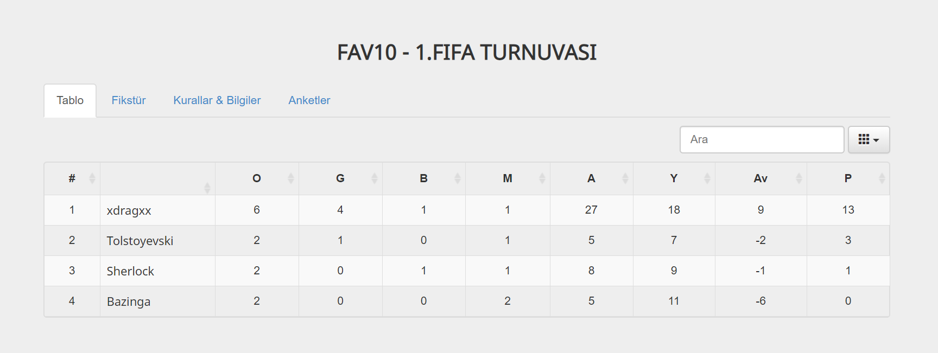This screenshot has width=938, height=353.
Task: Click the Ara search field
Action: click(x=762, y=140)
